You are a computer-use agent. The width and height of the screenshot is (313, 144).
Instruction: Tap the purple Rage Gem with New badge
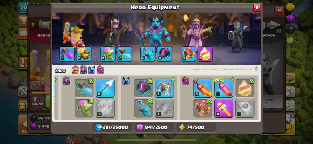tap(223, 88)
